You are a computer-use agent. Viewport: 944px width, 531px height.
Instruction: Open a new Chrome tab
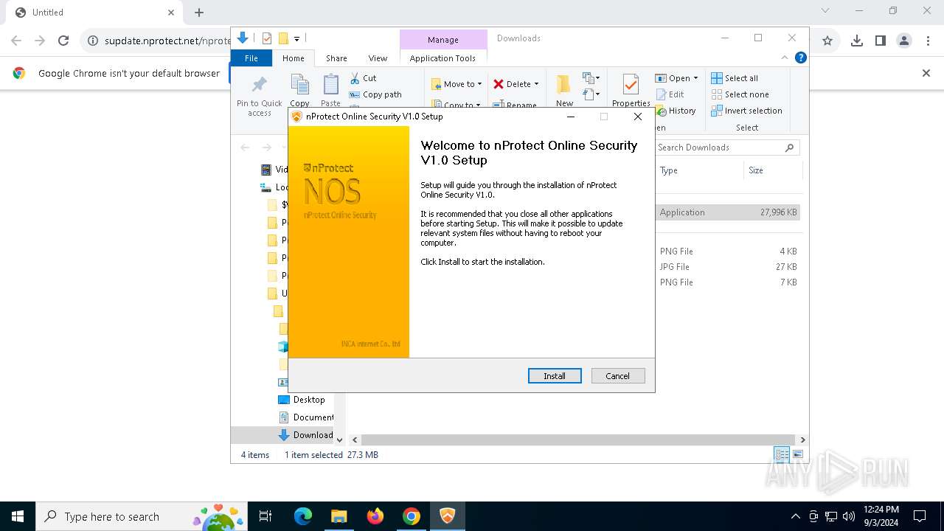click(199, 13)
